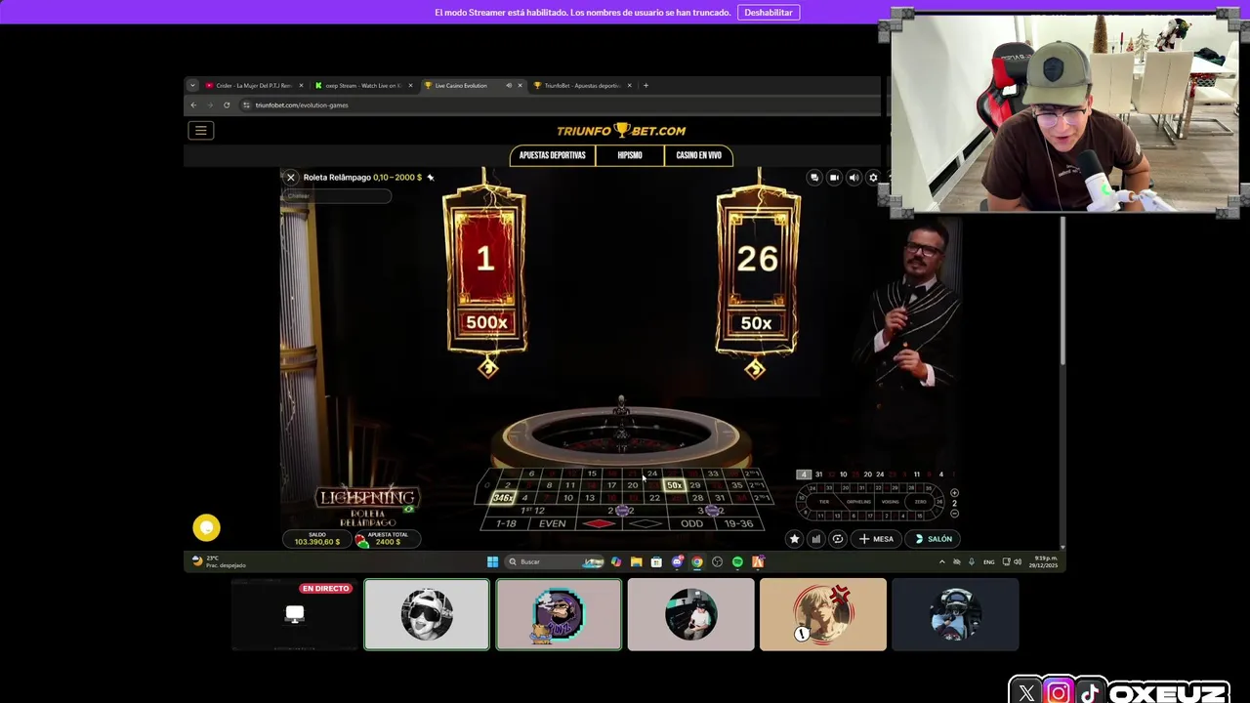The image size is (1250, 703).
Task: Bet on highlighted 346x lightning number
Action: (503, 498)
